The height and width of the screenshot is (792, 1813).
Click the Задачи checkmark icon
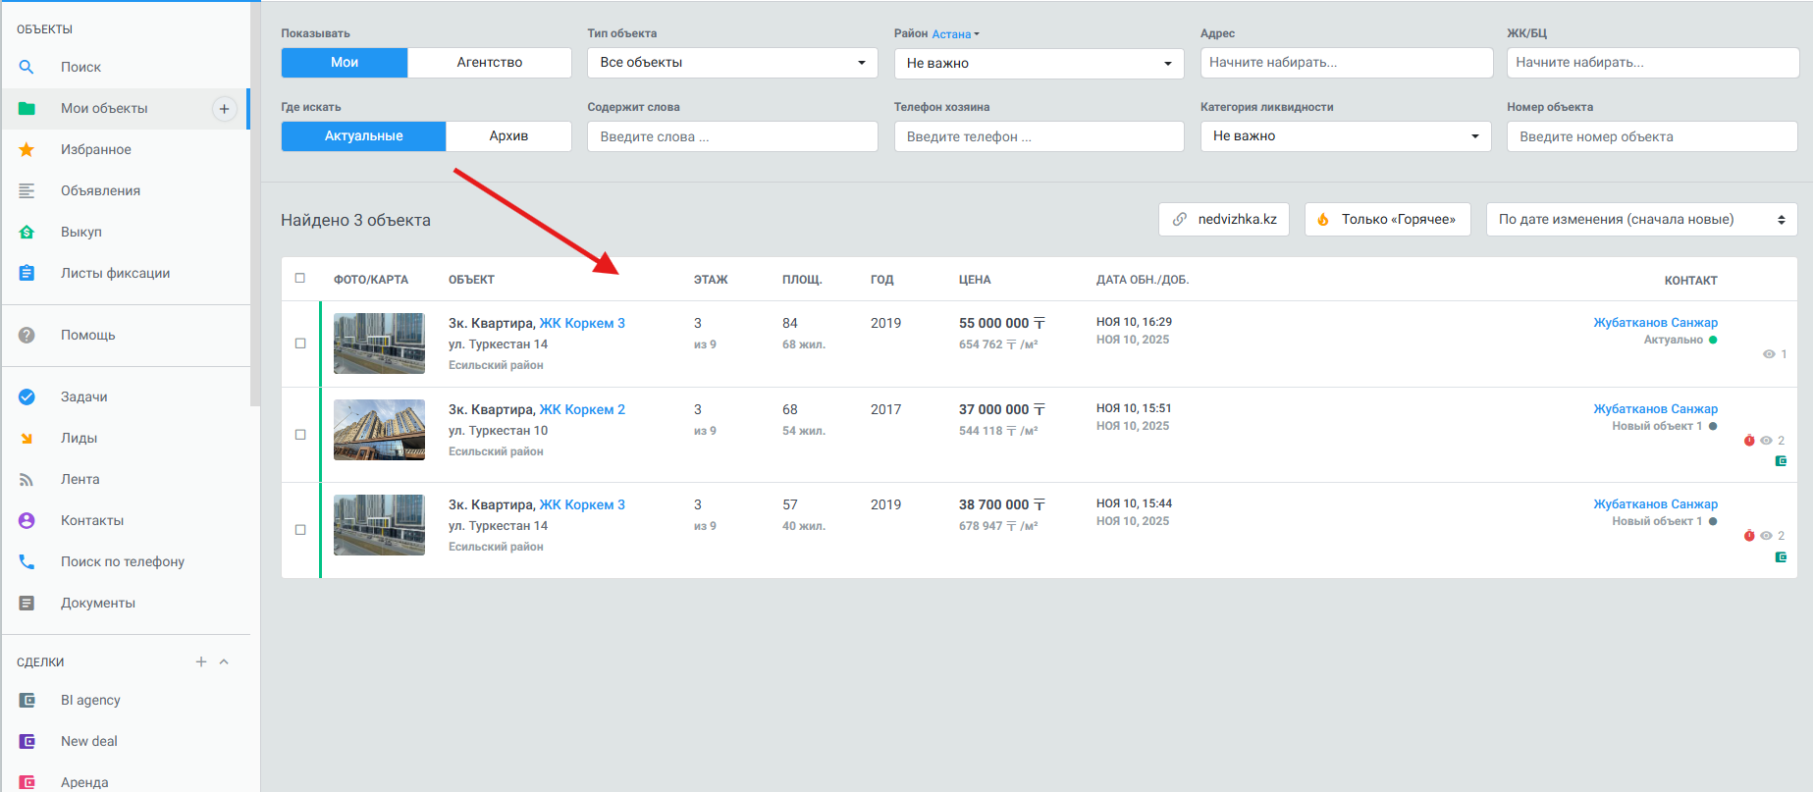click(27, 396)
